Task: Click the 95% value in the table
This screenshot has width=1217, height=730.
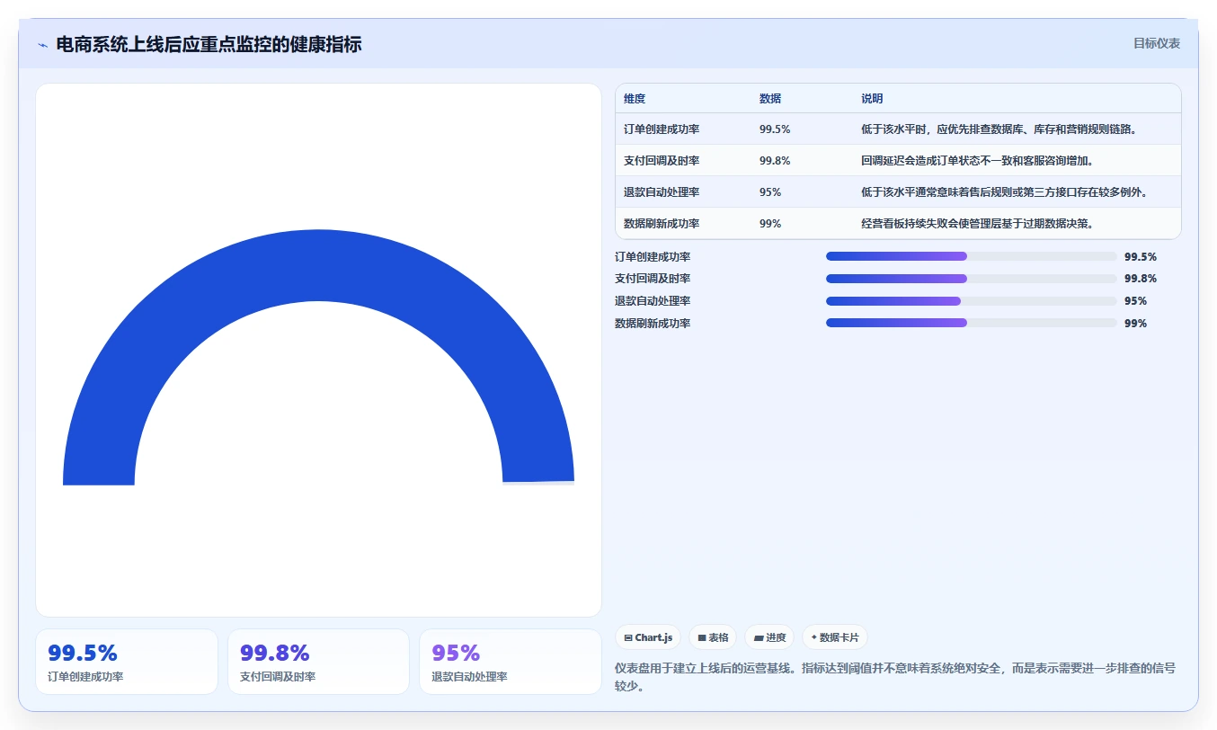Action: pyautogui.click(x=770, y=192)
